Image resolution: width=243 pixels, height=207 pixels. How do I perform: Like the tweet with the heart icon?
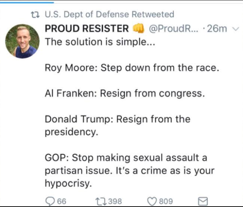[x=152, y=201]
